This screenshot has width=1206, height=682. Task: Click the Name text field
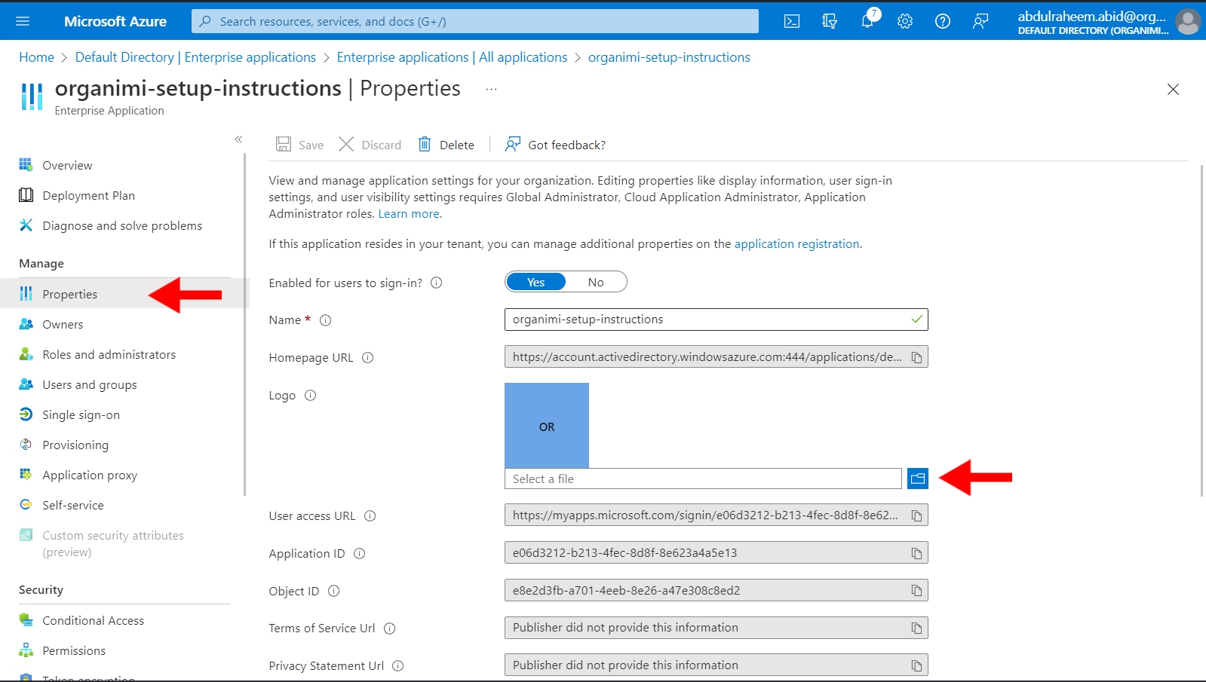point(709,320)
